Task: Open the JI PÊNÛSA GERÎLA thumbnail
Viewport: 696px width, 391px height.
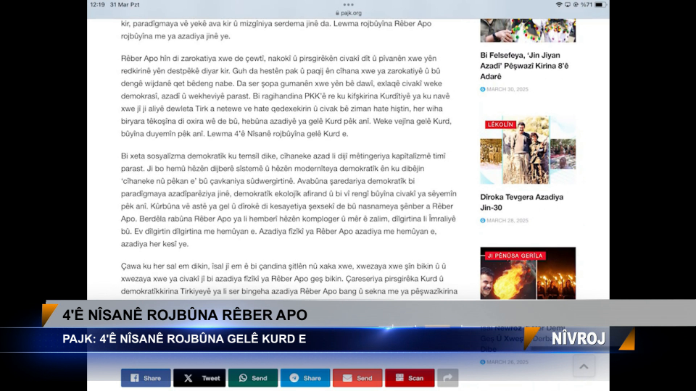Action: tap(528, 273)
